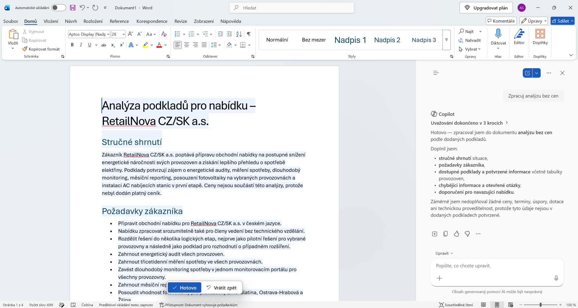Viewport: 578px width, 308px height.
Task: Click the Hledat search box
Action: (291, 8)
